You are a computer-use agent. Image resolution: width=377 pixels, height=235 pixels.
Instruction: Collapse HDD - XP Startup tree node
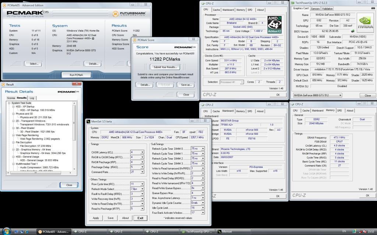[x=13, y=106]
